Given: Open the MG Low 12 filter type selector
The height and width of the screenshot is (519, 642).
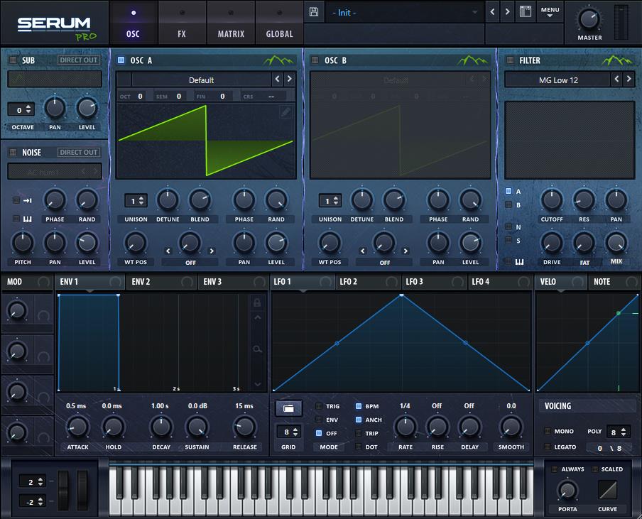Looking at the screenshot, I should click(x=557, y=80).
